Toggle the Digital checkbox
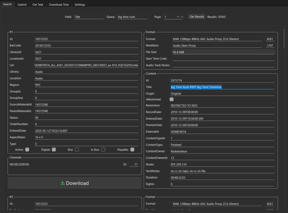Image resolution: width=288 pixels, height=213 pixels. [x=54, y=149]
